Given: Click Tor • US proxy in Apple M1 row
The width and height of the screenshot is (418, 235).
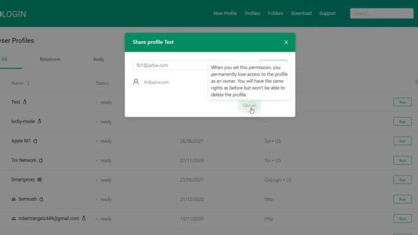Looking at the screenshot, I should click(x=272, y=141).
